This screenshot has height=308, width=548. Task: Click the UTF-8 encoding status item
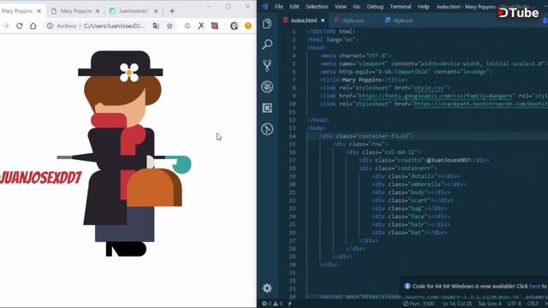[x=514, y=304]
